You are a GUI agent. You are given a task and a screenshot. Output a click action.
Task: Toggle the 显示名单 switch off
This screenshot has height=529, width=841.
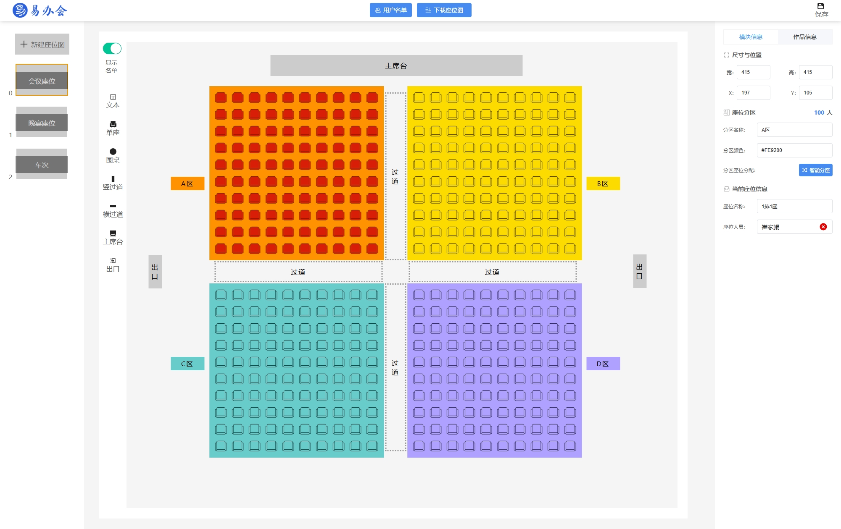pos(112,48)
